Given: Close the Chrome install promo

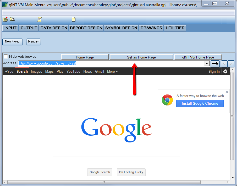Looking at the screenshot, I should point(227,92).
